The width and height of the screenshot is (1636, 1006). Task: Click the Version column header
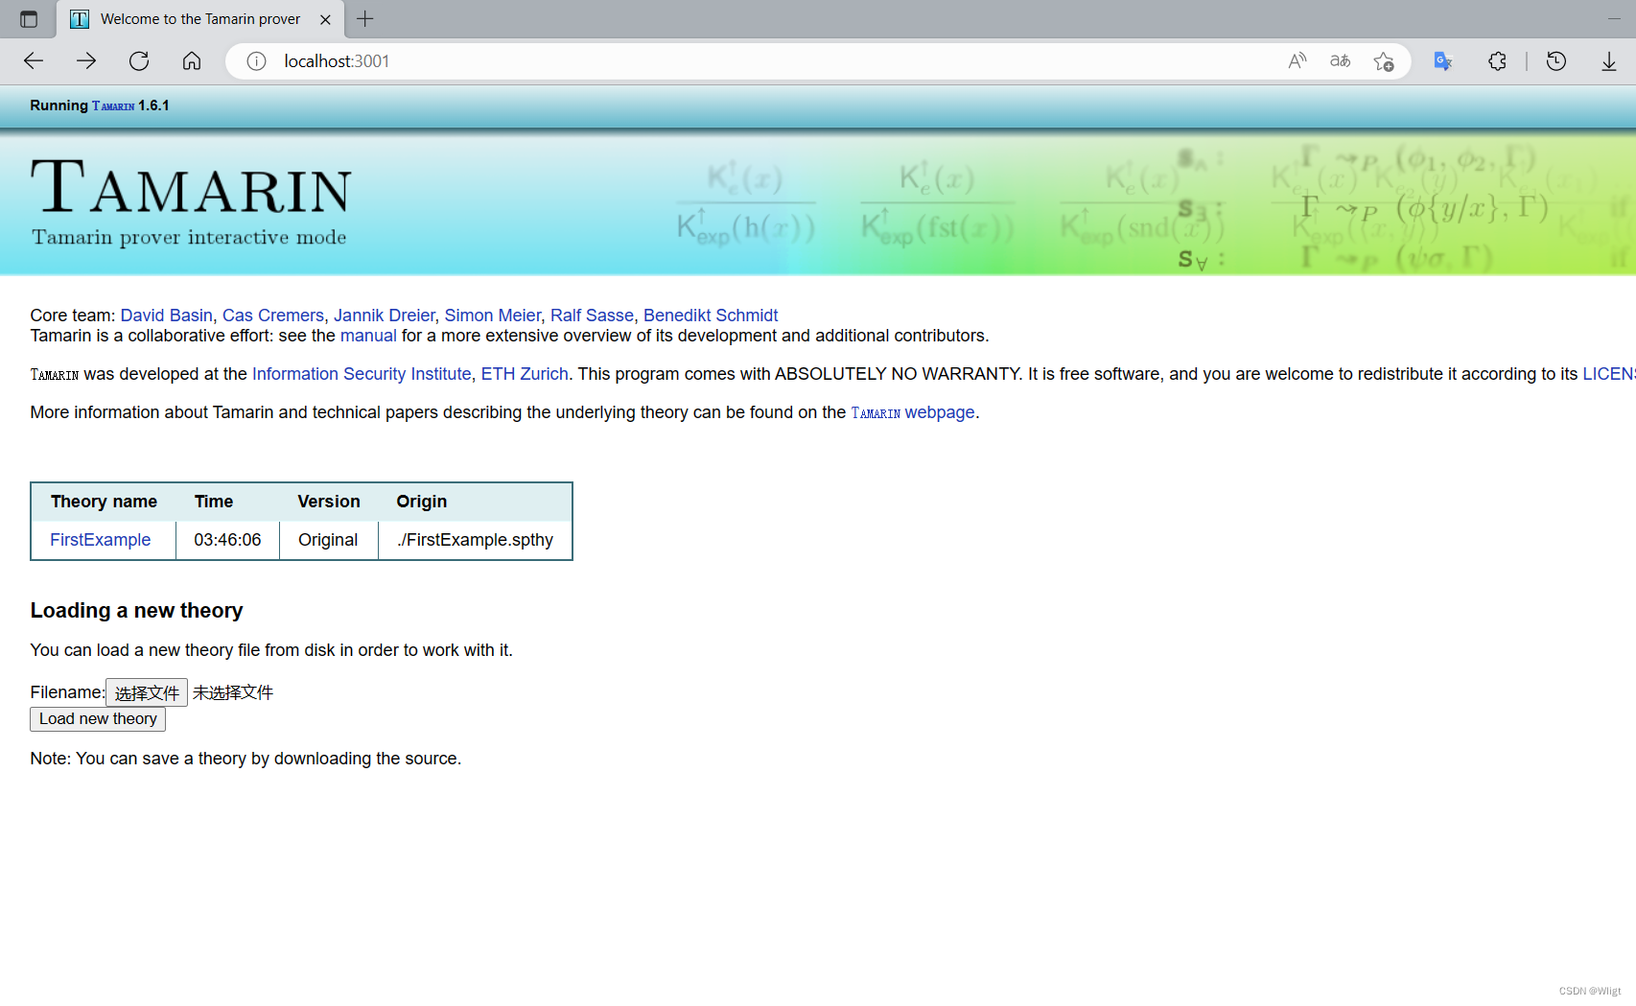[x=329, y=502]
